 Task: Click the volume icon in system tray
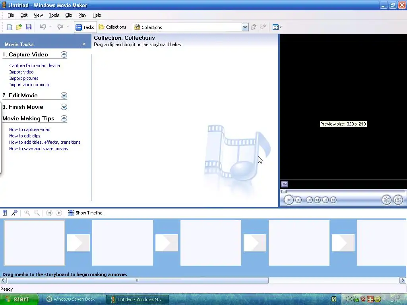coord(349,299)
